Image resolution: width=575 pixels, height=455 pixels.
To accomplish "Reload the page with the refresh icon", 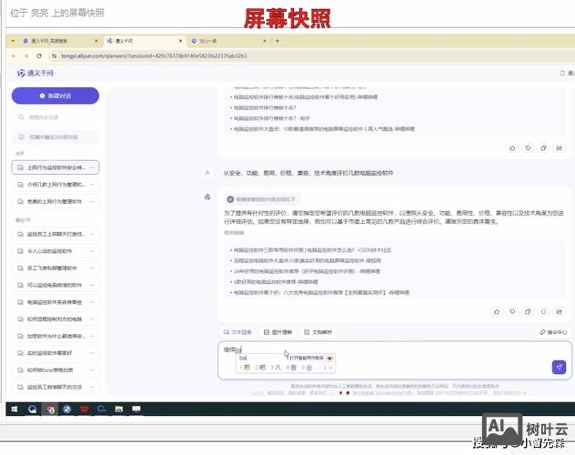I will click(x=39, y=56).
